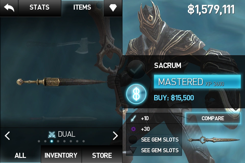The height and width of the screenshot is (163, 245).
Task: Click BUY: $15,500 price text
Action: click(174, 98)
